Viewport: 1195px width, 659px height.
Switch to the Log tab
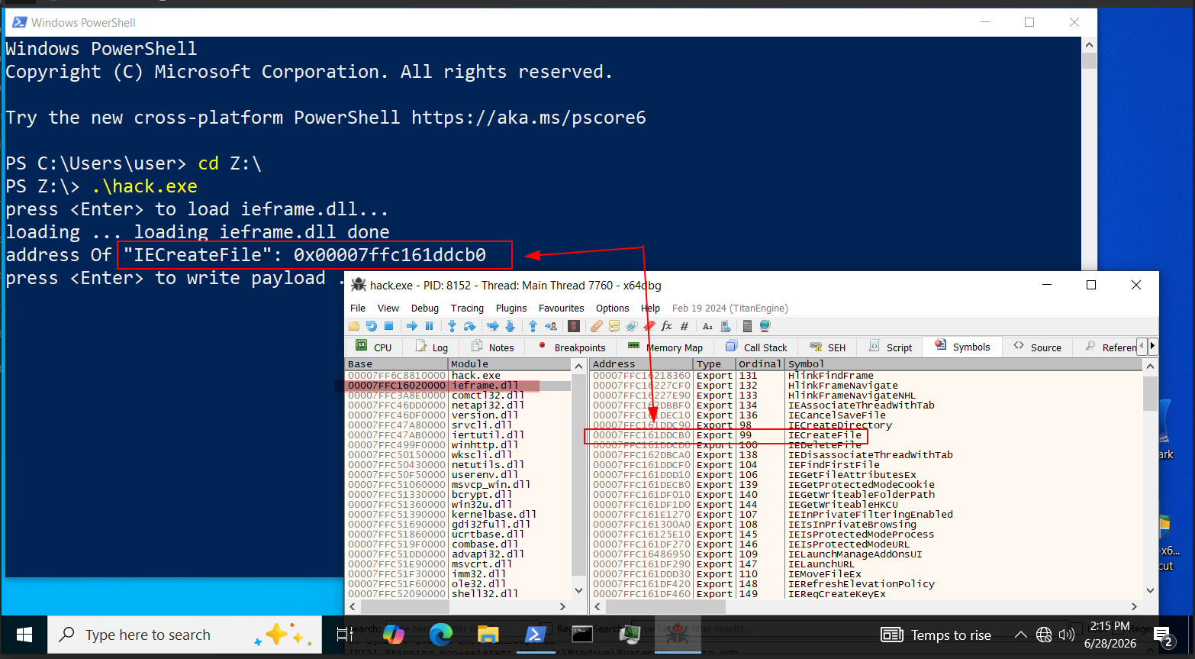[x=432, y=347]
